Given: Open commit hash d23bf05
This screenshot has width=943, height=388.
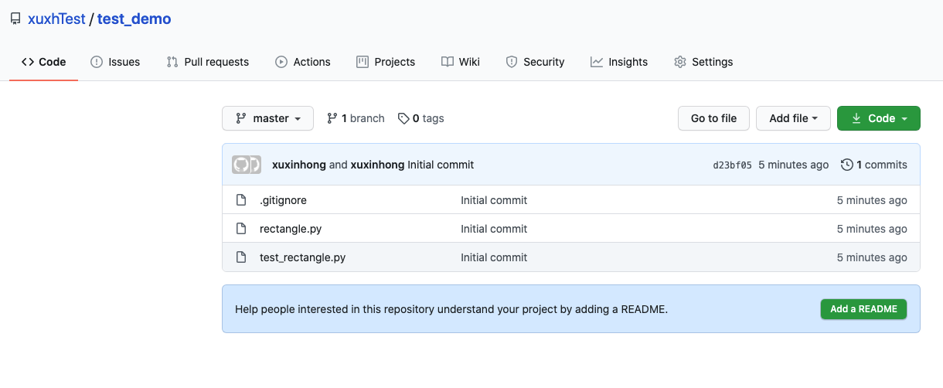Looking at the screenshot, I should click(x=732, y=165).
